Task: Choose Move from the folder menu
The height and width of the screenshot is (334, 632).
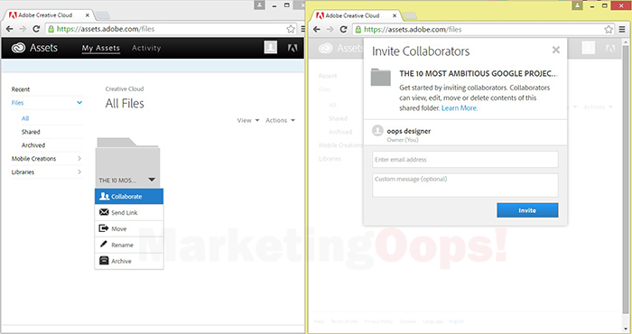Action: 129,228
